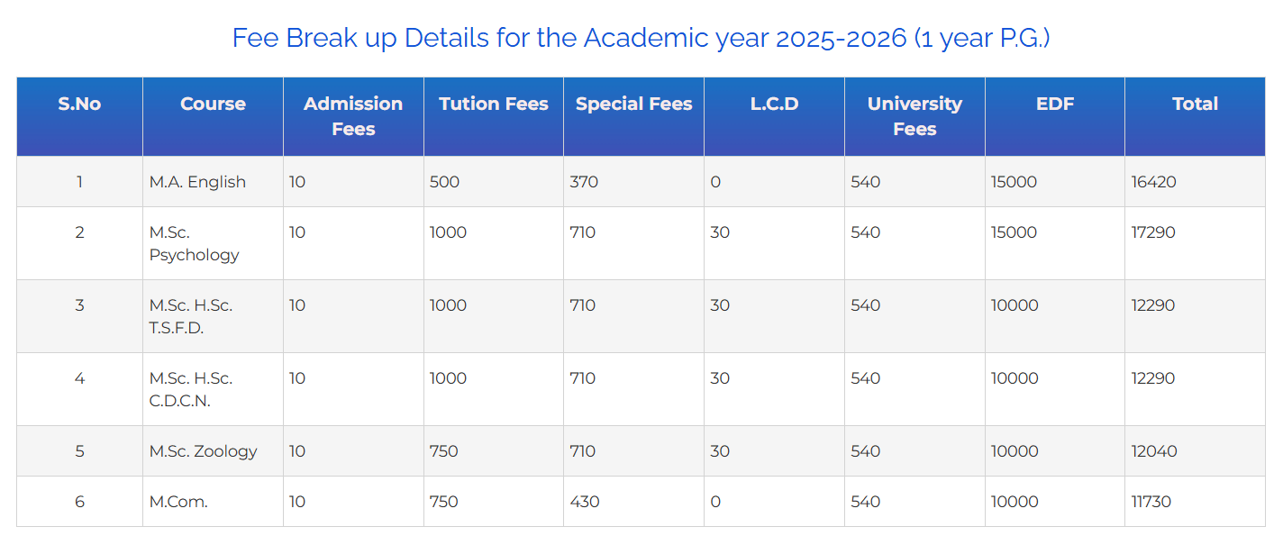Click the 12040 total for M.Sc. Zoology
This screenshot has width=1283, height=545.
pyautogui.click(x=1154, y=451)
